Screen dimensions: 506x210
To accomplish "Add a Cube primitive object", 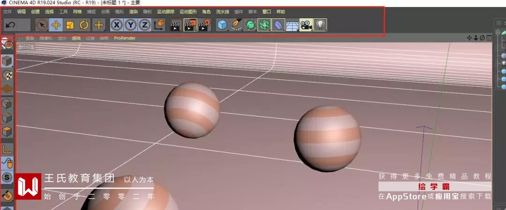I will (223, 25).
